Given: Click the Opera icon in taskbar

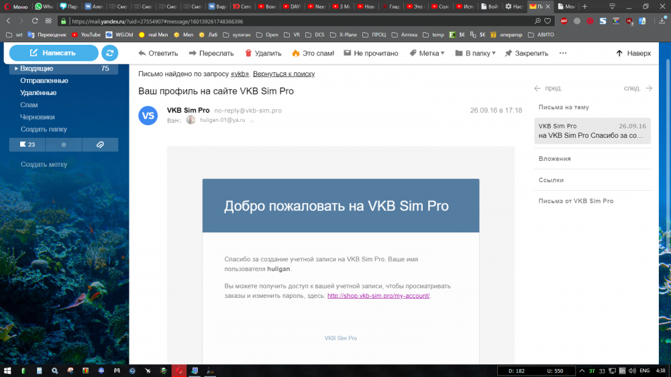Looking at the screenshot, I should coord(179,370).
